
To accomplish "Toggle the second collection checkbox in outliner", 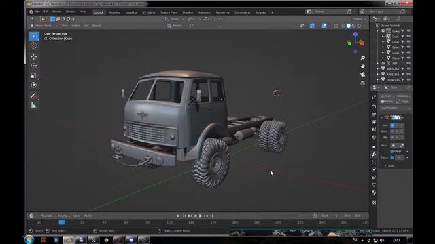I will click(383, 63).
